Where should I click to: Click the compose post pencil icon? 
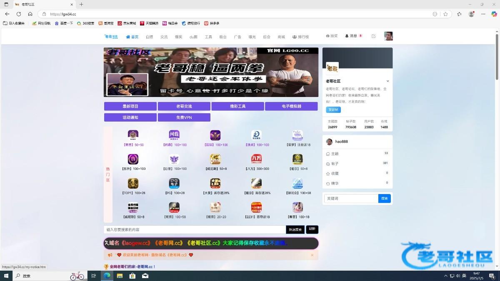(x=373, y=36)
